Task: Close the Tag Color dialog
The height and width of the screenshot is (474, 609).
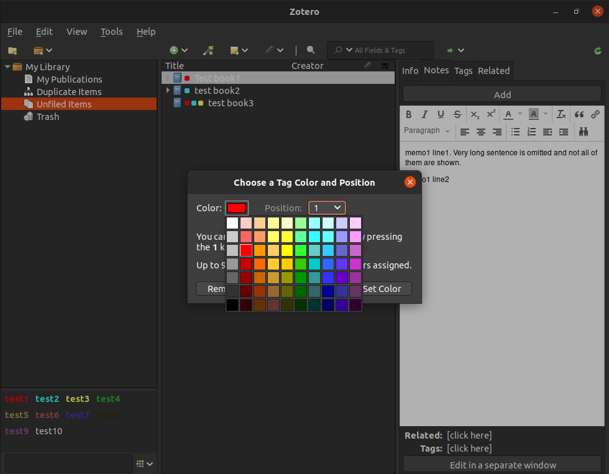Action: click(x=410, y=182)
